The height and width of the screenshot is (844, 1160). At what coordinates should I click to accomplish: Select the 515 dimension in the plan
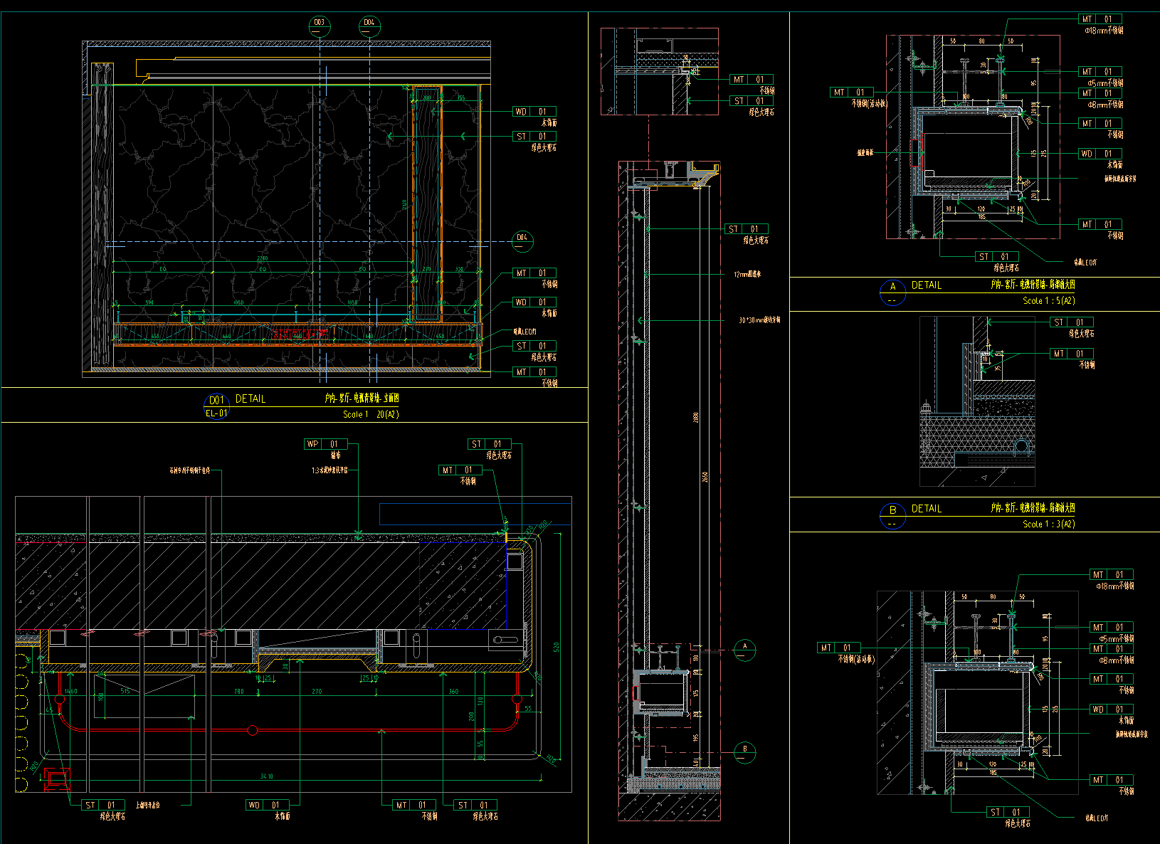[x=125, y=691]
